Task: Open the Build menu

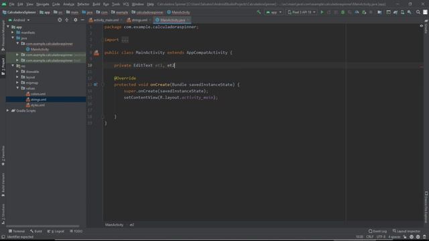Action: pos(97,4)
